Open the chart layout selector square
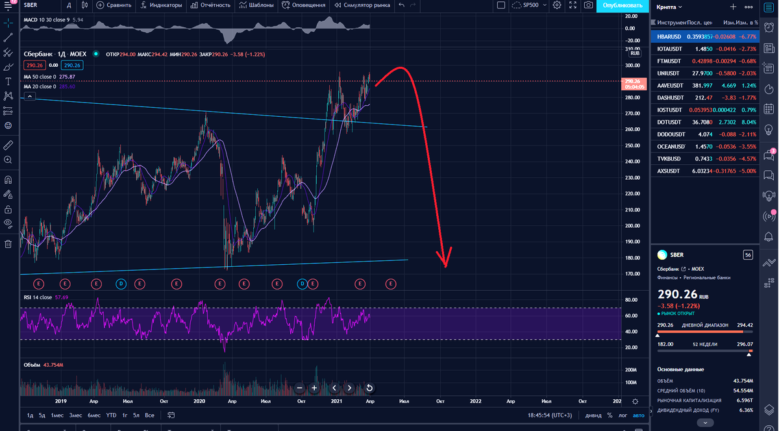The image size is (779, 431). click(x=501, y=5)
